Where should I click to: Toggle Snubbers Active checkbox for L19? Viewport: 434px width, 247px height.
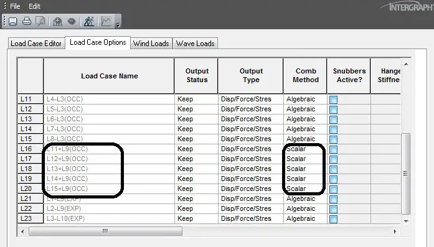click(334, 179)
